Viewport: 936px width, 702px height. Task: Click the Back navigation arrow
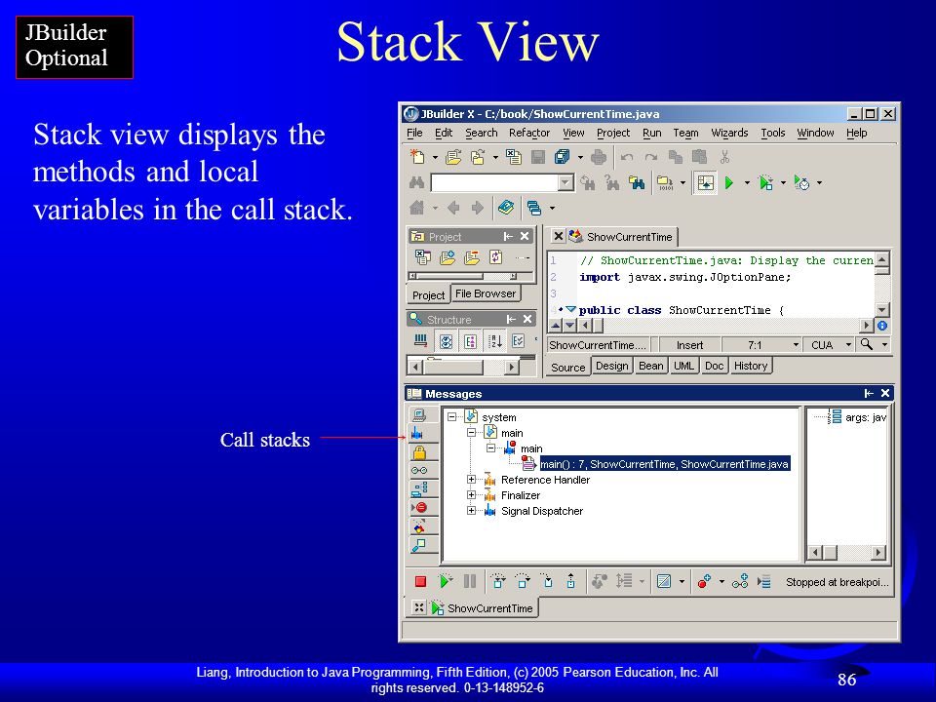[x=453, y=208]
